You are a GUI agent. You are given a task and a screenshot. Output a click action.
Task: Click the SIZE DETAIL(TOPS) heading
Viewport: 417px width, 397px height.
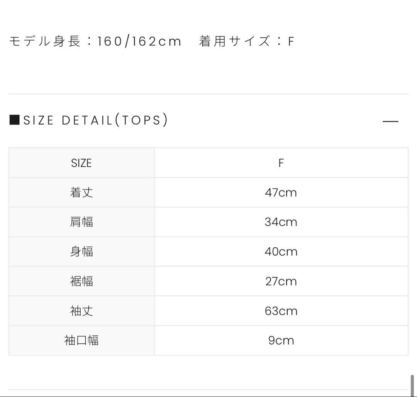click(95, 120)
